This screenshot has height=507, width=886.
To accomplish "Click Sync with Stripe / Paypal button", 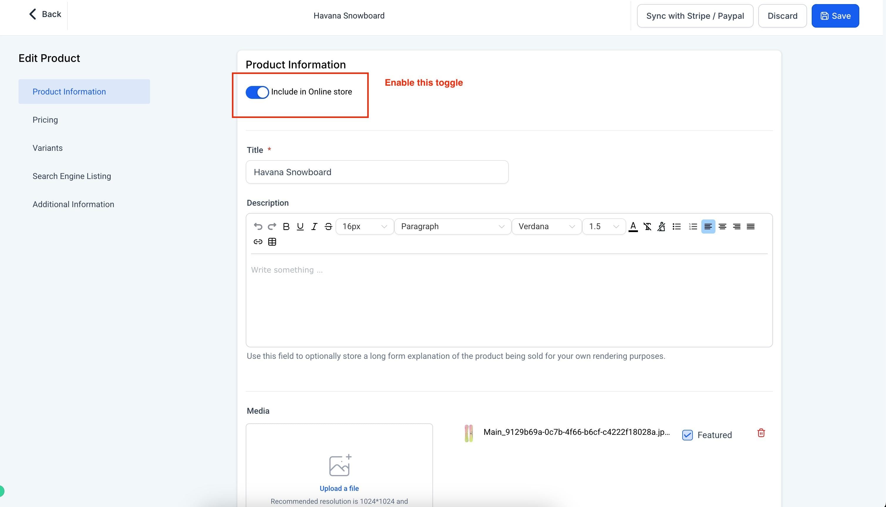I will [695, 16].
